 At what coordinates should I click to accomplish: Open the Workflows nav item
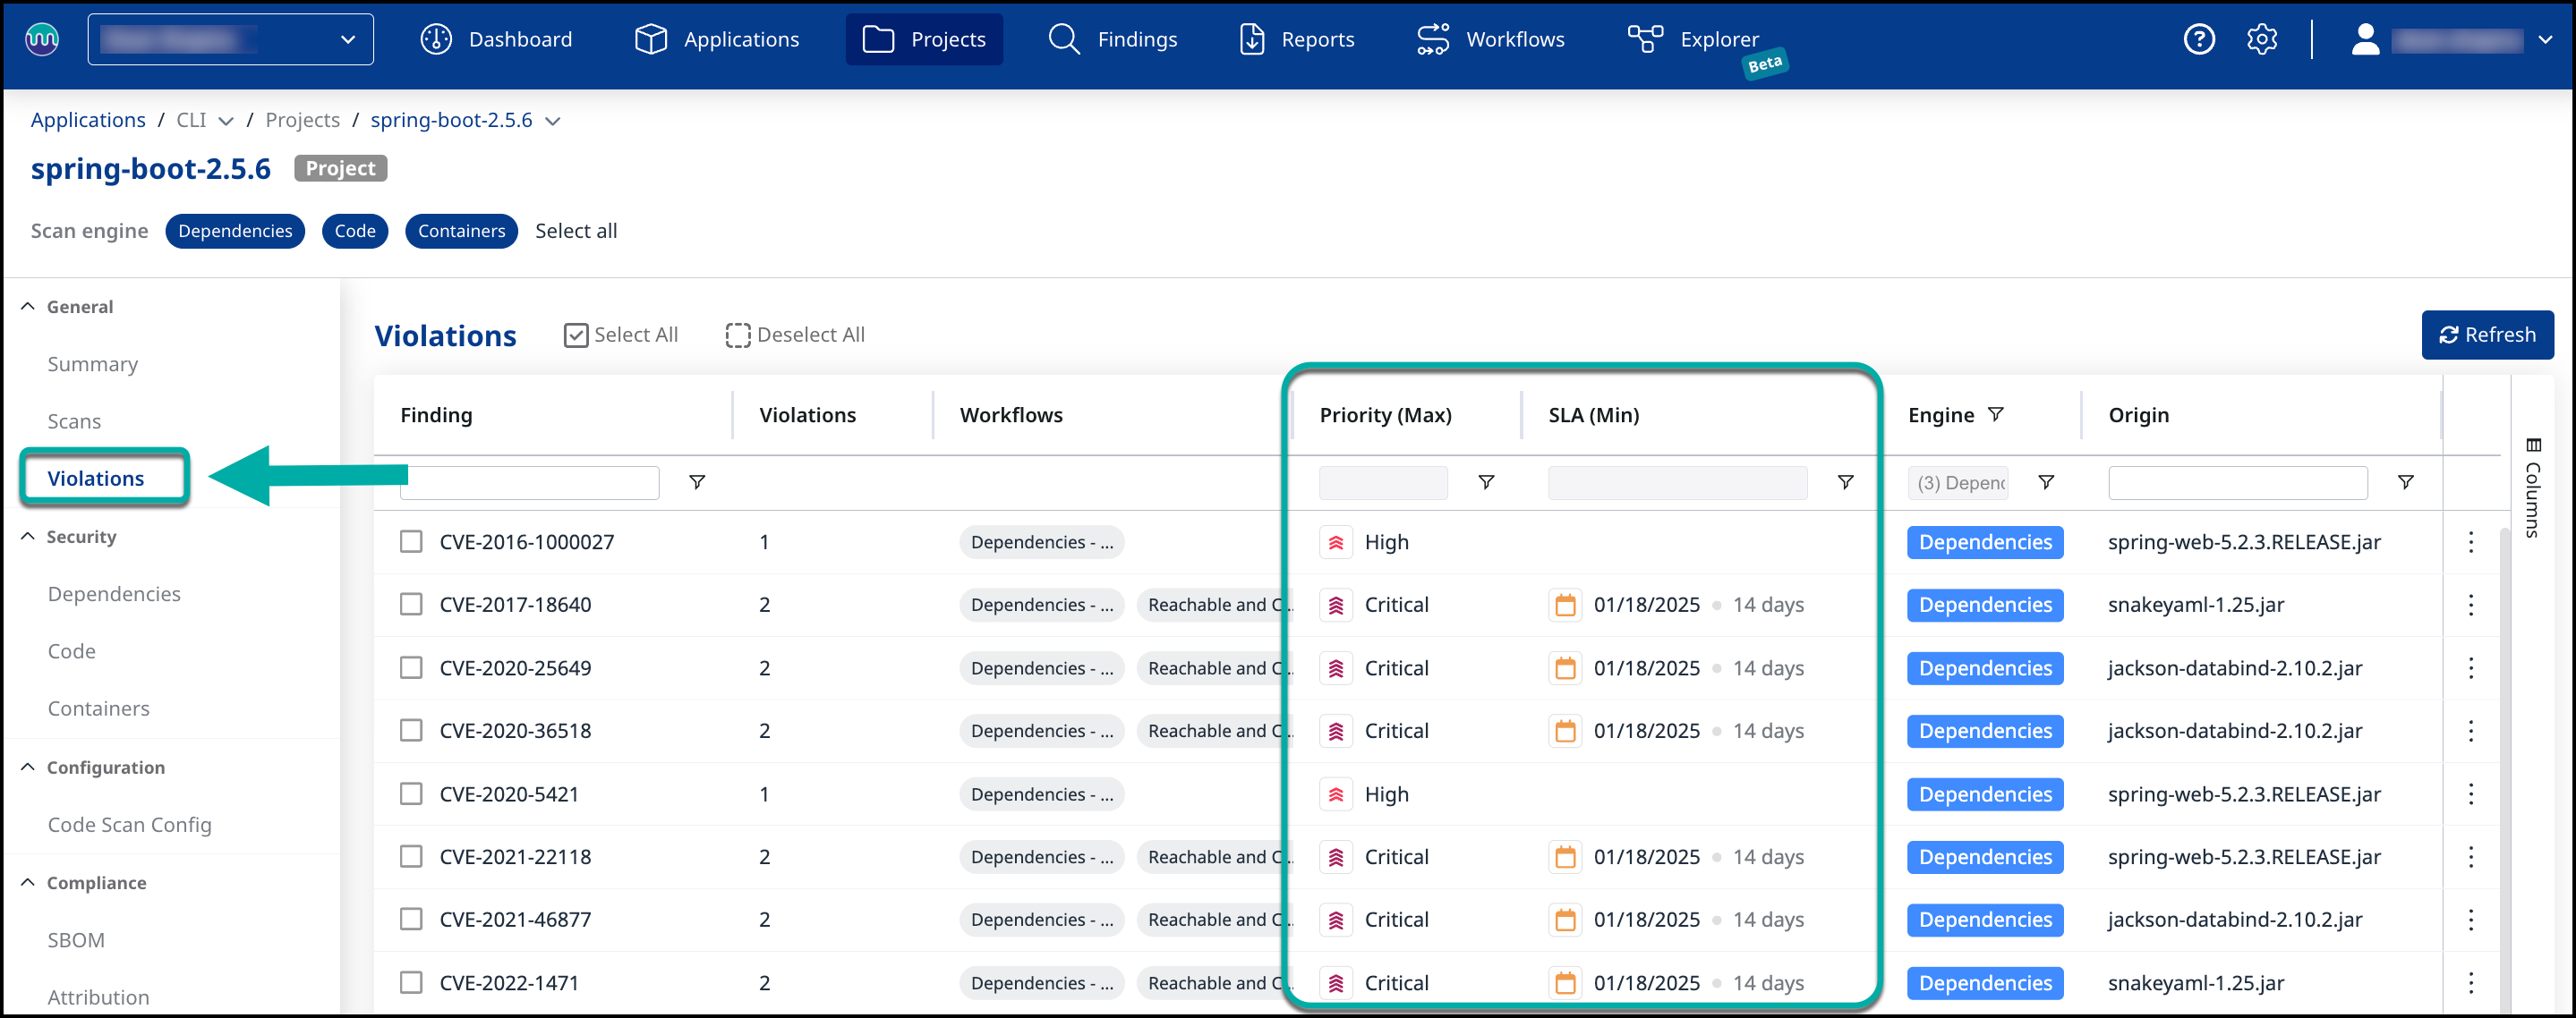[1490, 39]
